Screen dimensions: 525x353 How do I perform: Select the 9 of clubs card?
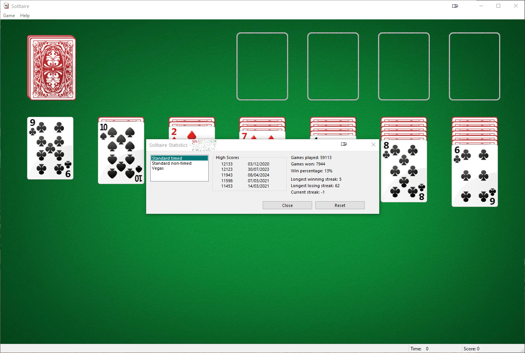coord(50,148)
